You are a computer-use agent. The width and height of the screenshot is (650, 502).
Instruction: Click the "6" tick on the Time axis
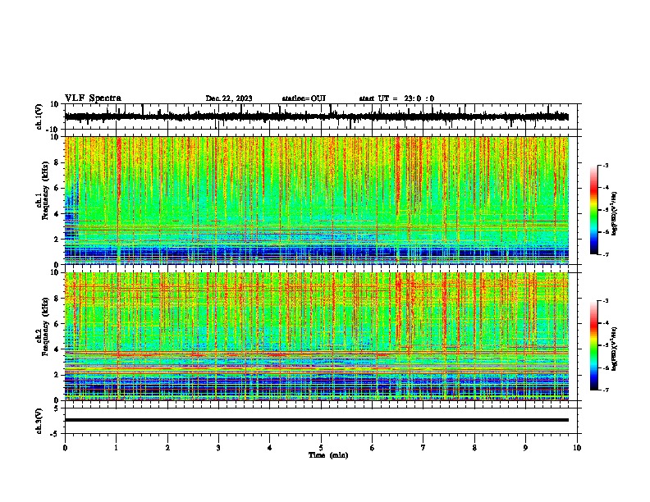point(373,448)
